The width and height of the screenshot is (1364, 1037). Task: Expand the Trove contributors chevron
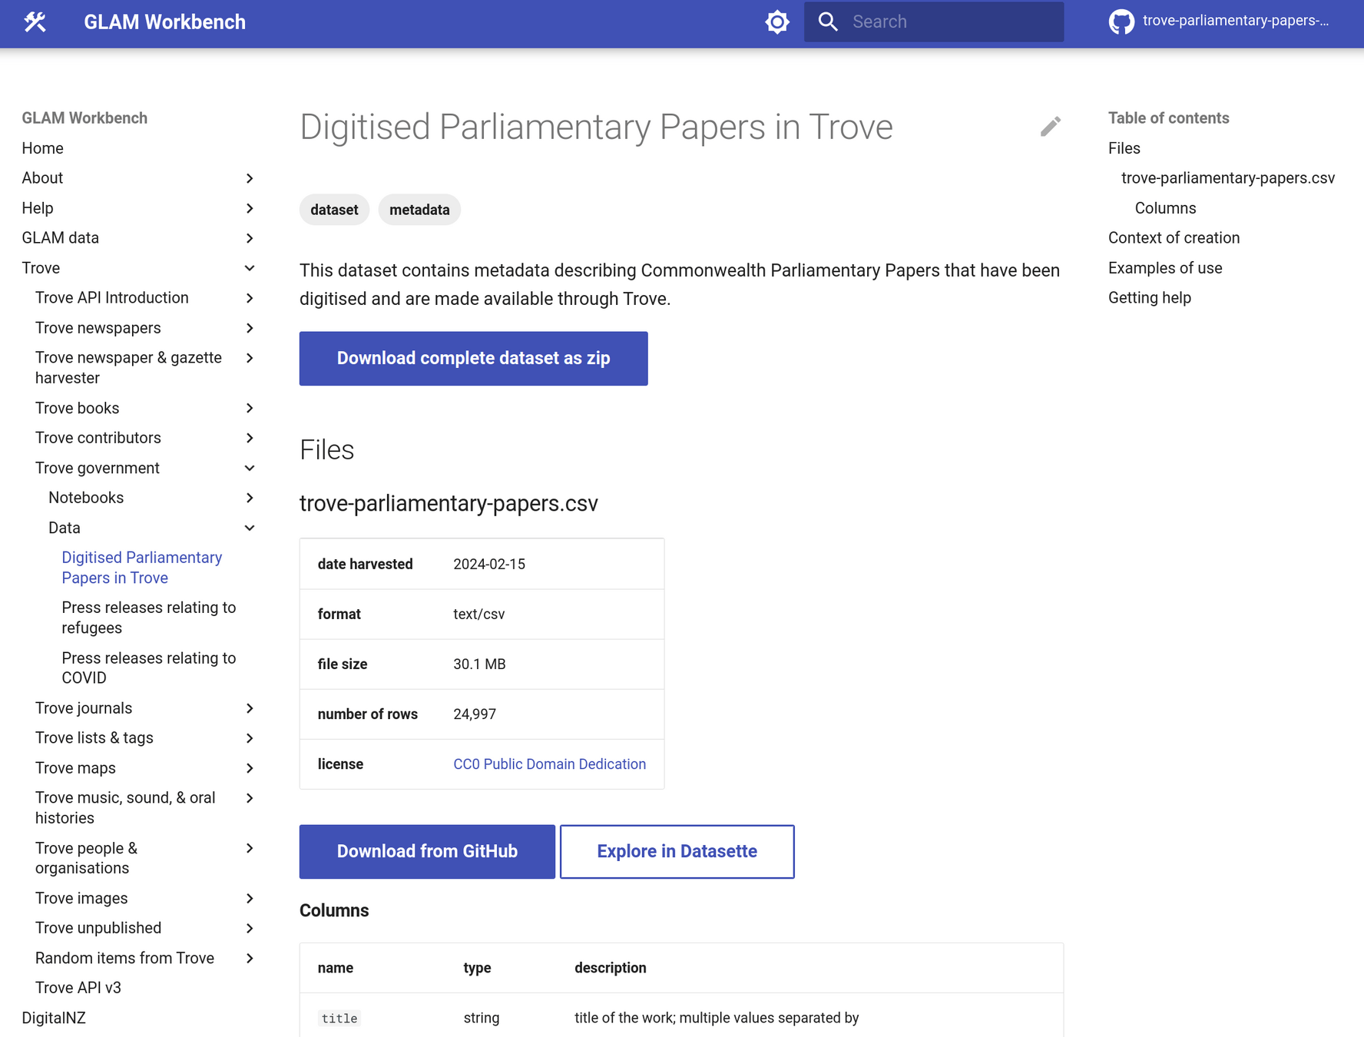[250, 438]
